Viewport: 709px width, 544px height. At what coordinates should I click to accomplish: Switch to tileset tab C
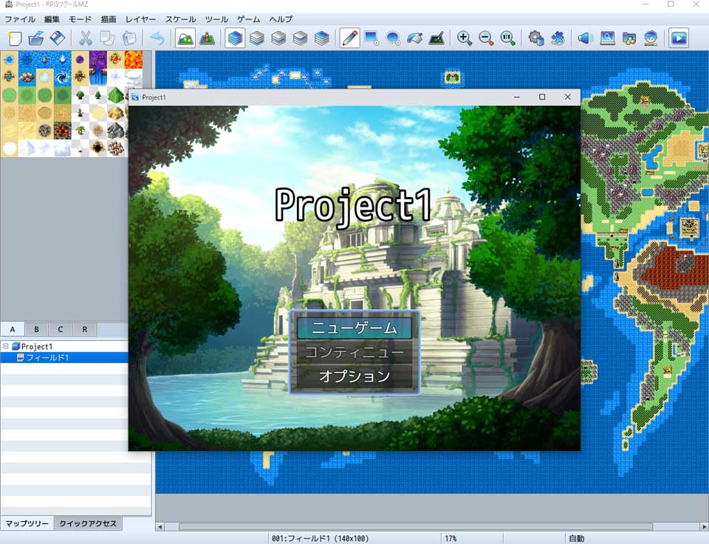pyautogui.click(x=61, y=329)
